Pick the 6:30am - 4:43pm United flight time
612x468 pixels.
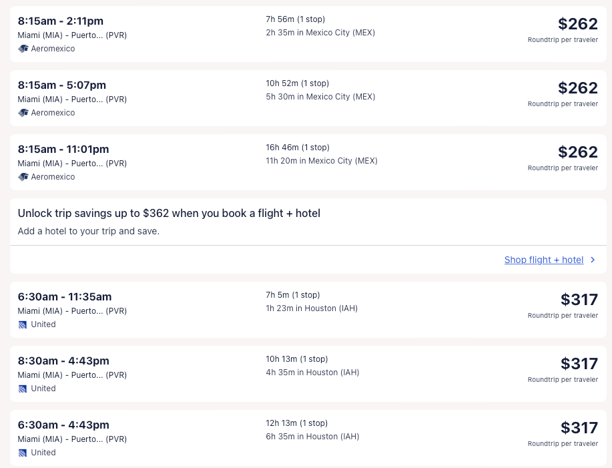[63, 425]
